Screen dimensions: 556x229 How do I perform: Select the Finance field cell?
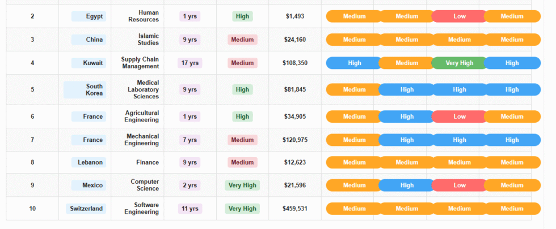tap(148, 162)
